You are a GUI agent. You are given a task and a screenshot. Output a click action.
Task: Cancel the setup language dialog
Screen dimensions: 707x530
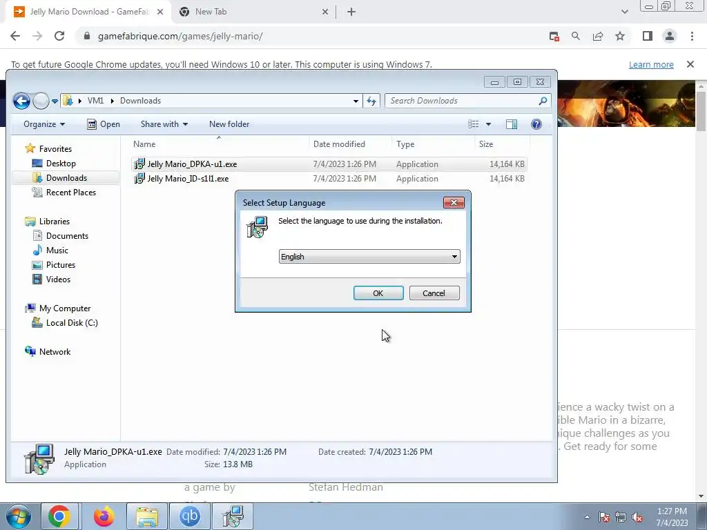(434, 293)
